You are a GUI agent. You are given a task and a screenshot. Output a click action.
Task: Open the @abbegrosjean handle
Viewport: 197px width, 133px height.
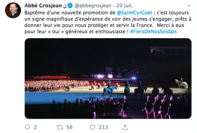[x=93, y=6]
